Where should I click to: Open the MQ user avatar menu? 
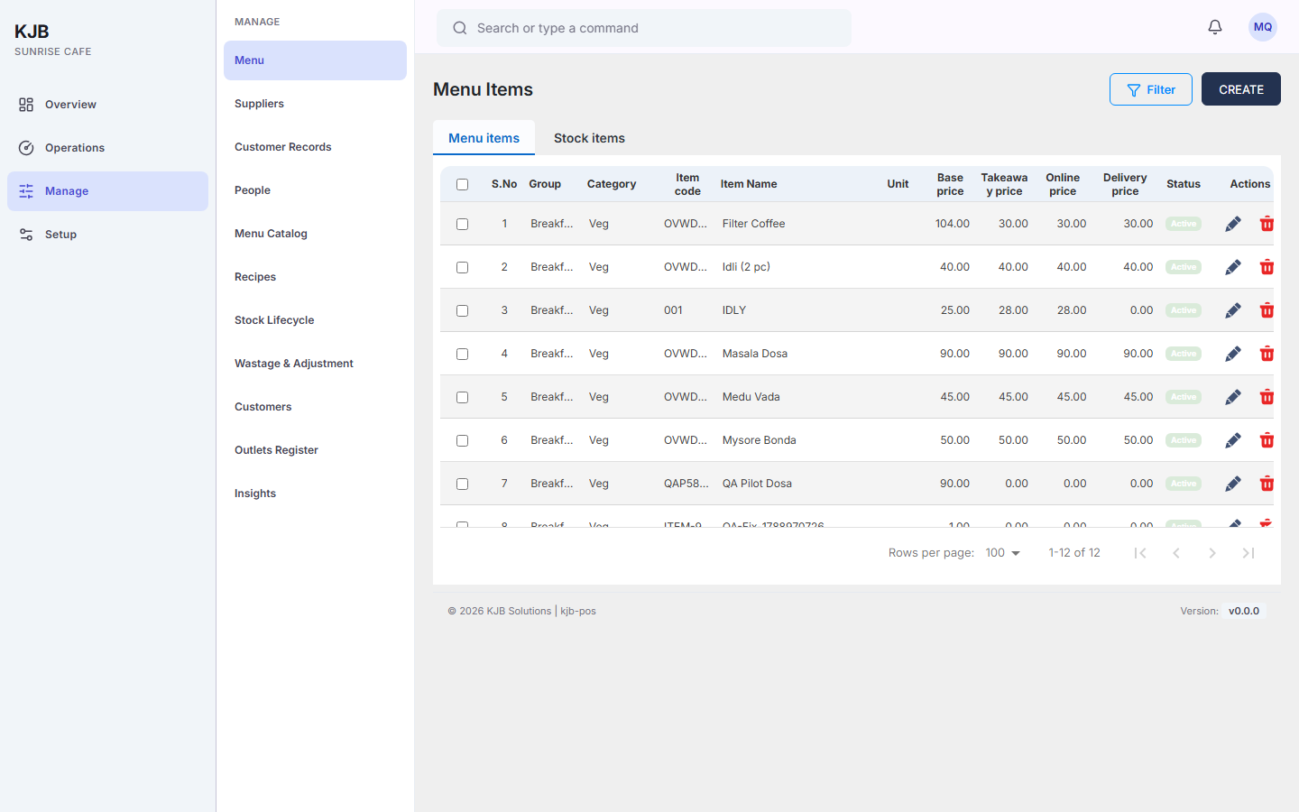(1263, 27)
